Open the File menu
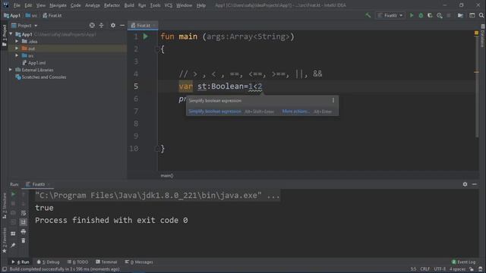486x273 pixels. click(17, 5)
